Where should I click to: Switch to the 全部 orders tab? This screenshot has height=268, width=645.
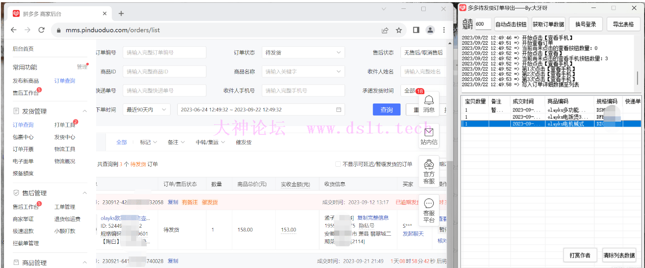121,142
